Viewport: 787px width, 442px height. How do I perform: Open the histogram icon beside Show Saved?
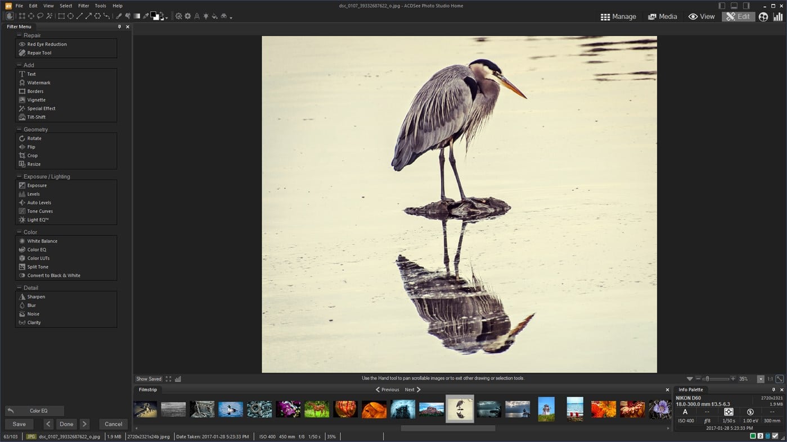click(178, 379)
